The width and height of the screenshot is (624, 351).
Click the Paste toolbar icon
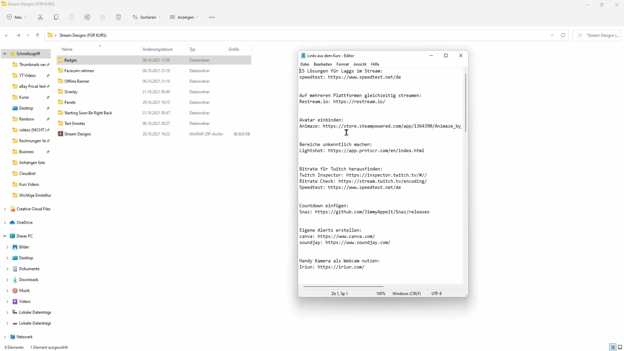(71, 17)
